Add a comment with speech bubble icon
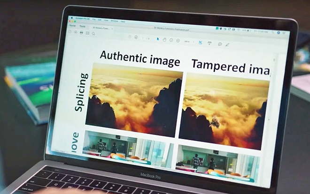The image size is (310, 194). (x=220, y=44)
